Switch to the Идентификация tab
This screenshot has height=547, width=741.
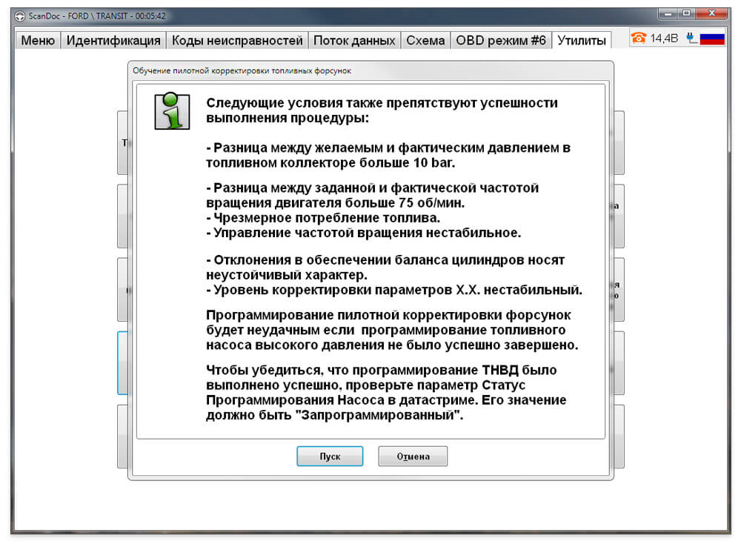pos(113,40)
